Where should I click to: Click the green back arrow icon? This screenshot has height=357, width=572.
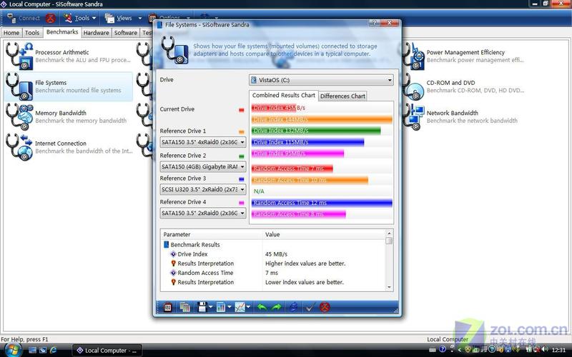coord(262,308)
